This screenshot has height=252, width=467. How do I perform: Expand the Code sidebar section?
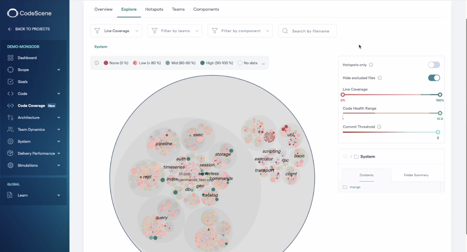[x=59, y=94]
